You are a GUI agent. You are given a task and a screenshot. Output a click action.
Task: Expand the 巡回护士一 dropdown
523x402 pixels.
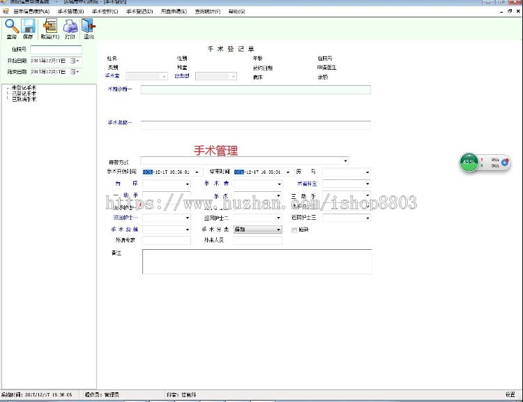coord(187,218)
